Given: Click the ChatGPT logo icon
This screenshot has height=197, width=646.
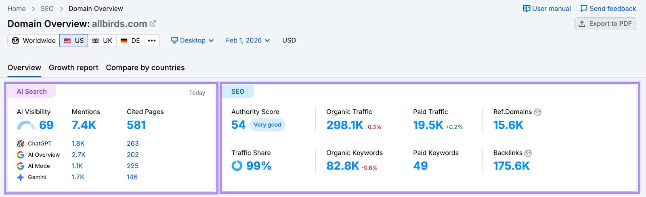Looking at the screenshot, I should pos(21,144).
